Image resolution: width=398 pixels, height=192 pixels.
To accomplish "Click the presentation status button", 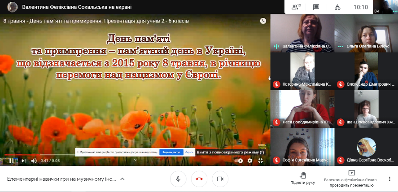I will pyautogui.click(x=351, y=179).
